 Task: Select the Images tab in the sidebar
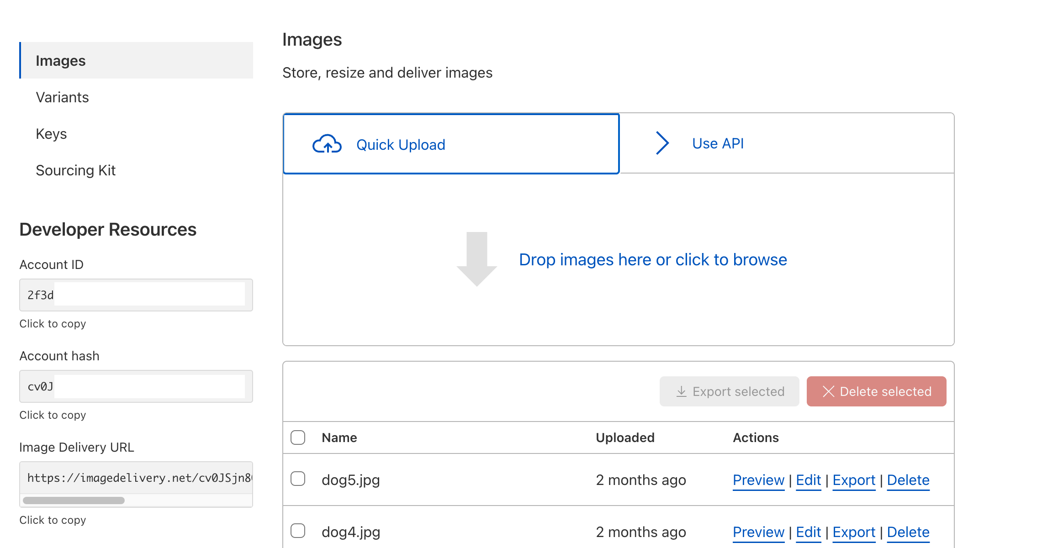click(61, 60)
